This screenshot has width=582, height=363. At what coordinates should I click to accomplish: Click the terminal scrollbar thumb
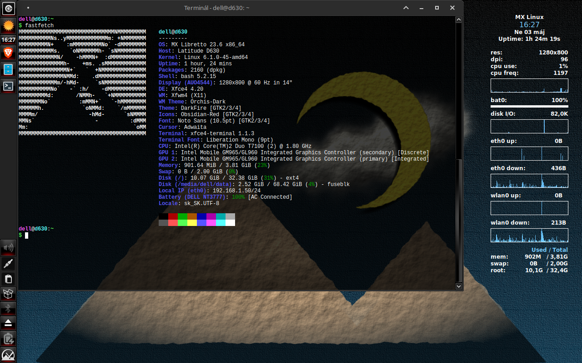point(459,221)
